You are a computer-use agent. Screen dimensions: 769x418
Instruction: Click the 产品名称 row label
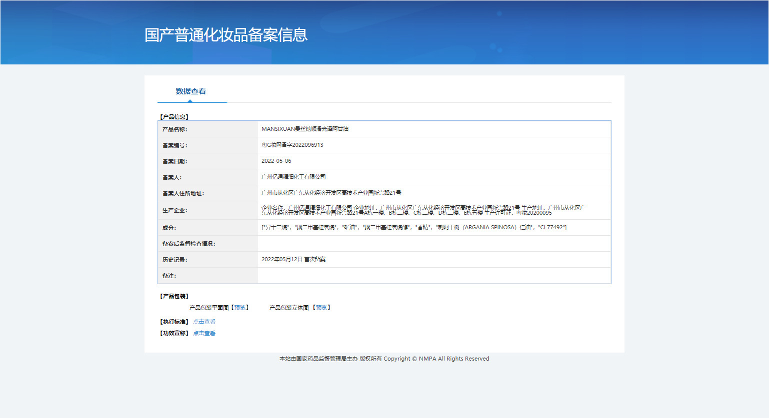[174, 129]
